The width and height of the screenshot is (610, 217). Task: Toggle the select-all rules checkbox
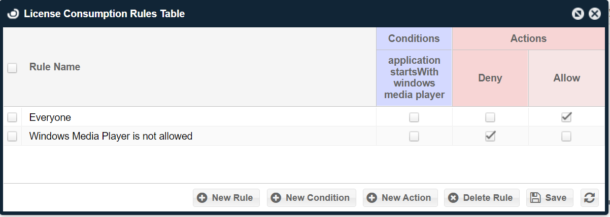tap(12, 68)
